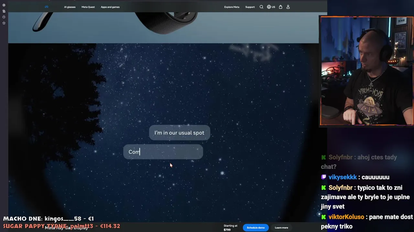Viewport: 414px width, 232px height.
Task: Open the Explore Meta menu
Action: [232, 7]
